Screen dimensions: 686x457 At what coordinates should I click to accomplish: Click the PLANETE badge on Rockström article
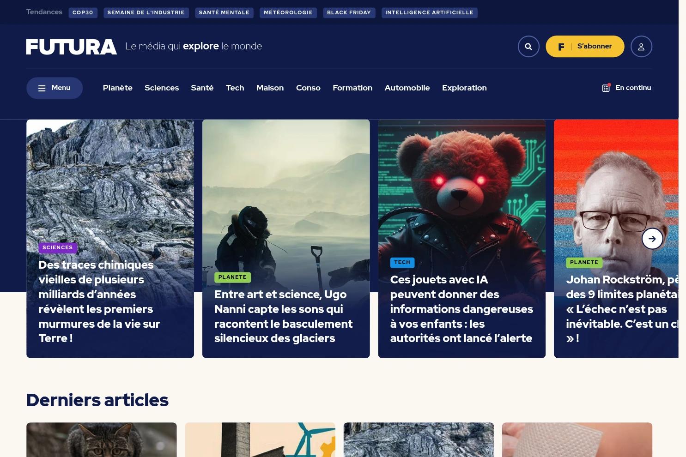[x=584, y=263]
